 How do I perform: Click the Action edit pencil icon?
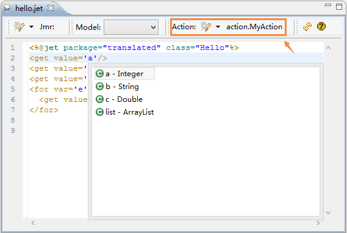click(x=206, y=27)
